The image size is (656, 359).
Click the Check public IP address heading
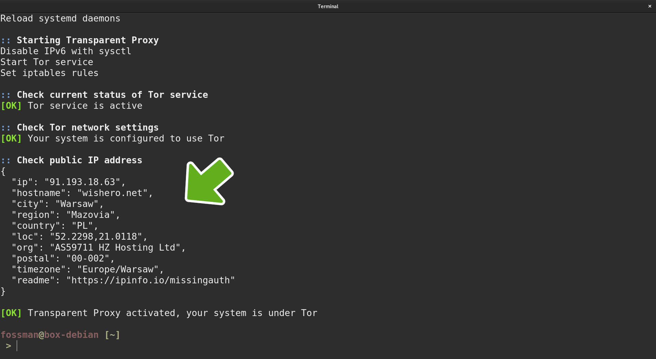79,160
